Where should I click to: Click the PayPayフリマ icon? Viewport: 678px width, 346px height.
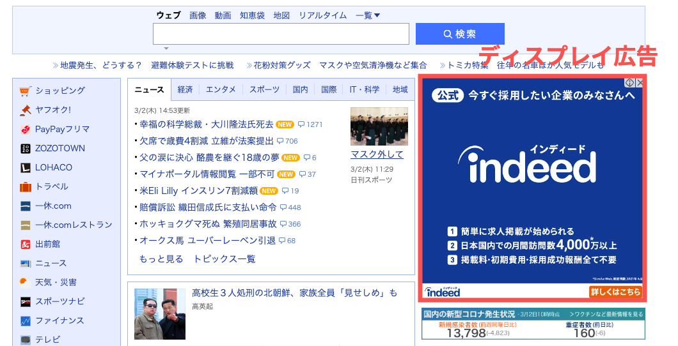tap(26, 130)
